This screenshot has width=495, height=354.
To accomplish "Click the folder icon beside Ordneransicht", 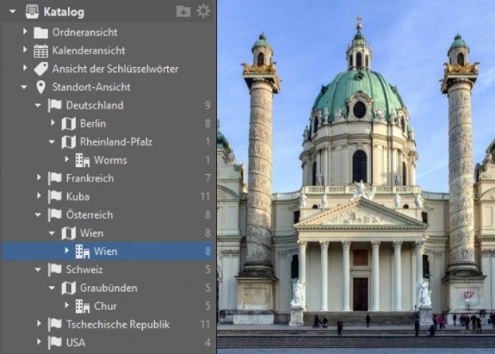I will [41, 33].
